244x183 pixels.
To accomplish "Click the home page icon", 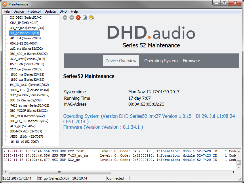I will point(92,18).
